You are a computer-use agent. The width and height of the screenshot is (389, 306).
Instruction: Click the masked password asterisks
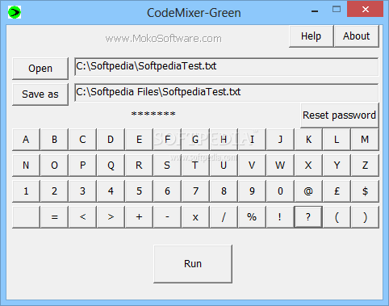point(153,114)
